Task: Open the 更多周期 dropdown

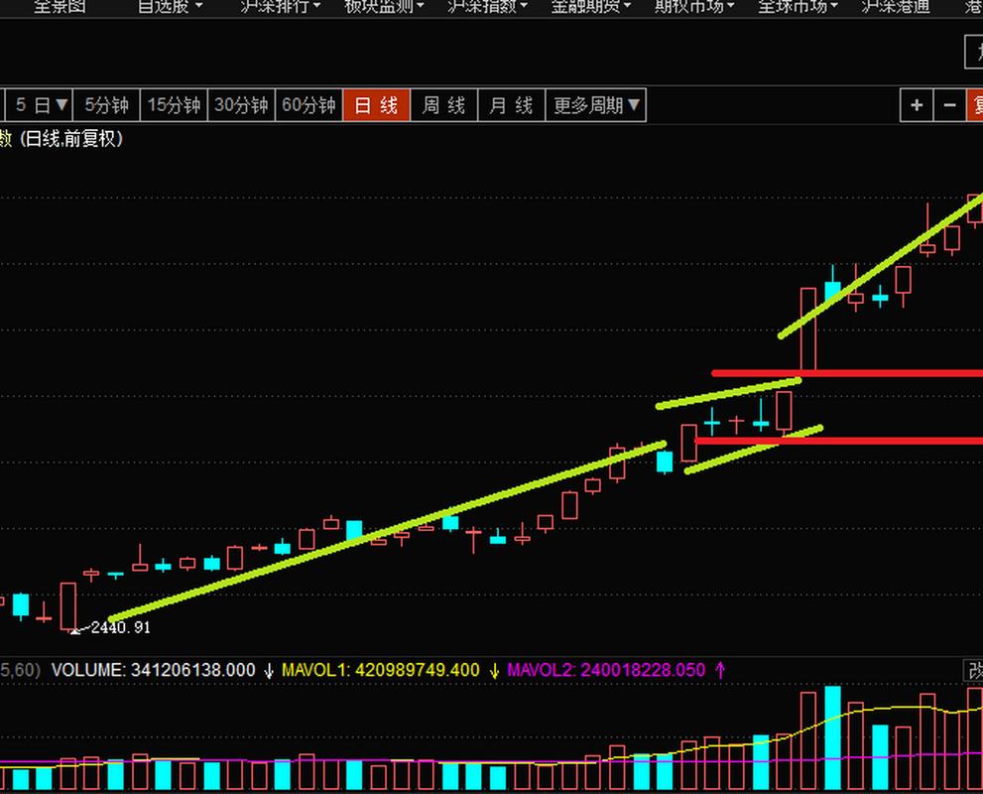Action: point(596,105)
